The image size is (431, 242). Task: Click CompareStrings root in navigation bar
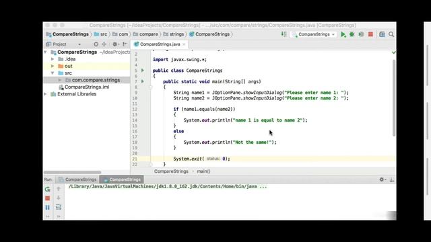coord(67,34)
